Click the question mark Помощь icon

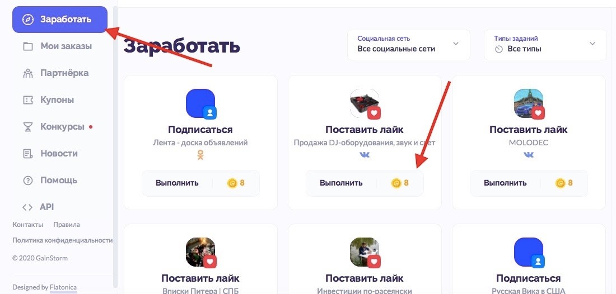click(28, 181)
